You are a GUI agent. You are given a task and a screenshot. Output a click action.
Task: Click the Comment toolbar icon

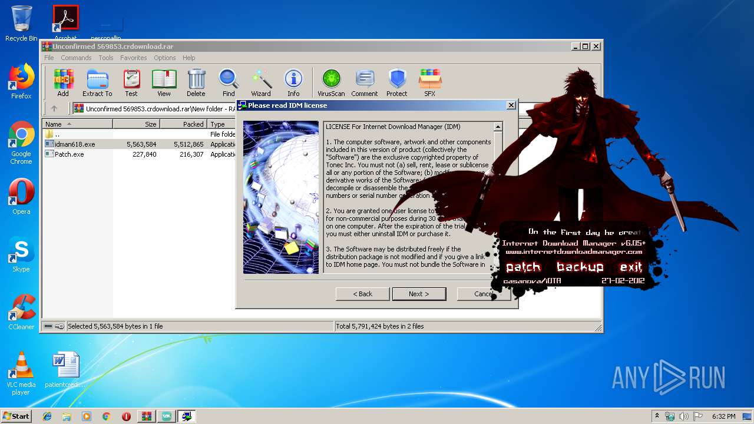[365, 82]
